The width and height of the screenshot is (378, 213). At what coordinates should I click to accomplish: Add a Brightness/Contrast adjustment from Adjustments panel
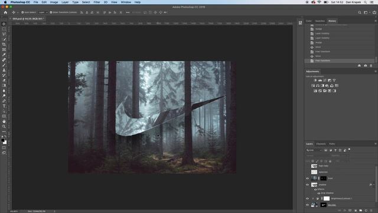(x=315, y=80)
